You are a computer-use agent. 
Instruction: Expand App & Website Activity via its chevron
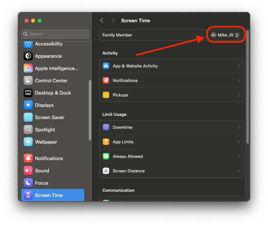click(239, 66)
